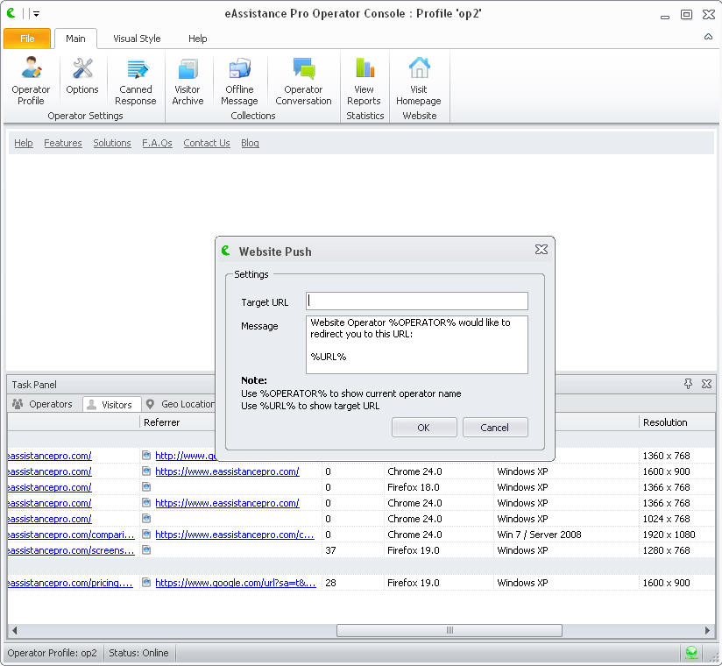Open Operator Profile settings
Image resolution: width=722 pixels, height=666 pixels.
(x=31, y=81)
